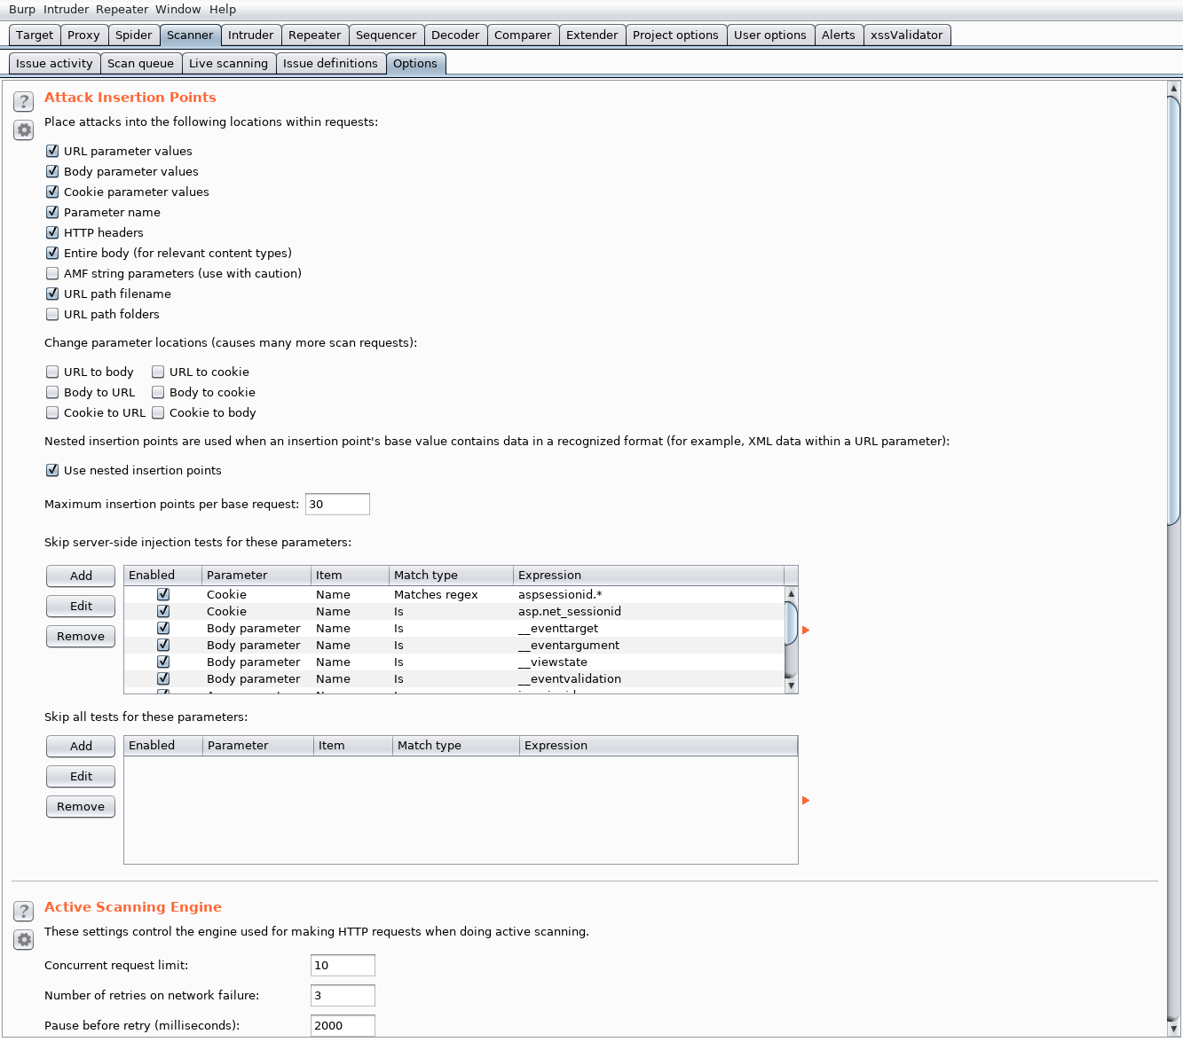The image size is (1183, 1042).
Task: Click the skip parameters table scrollbar thumb
Action: (x=792, y=623)
